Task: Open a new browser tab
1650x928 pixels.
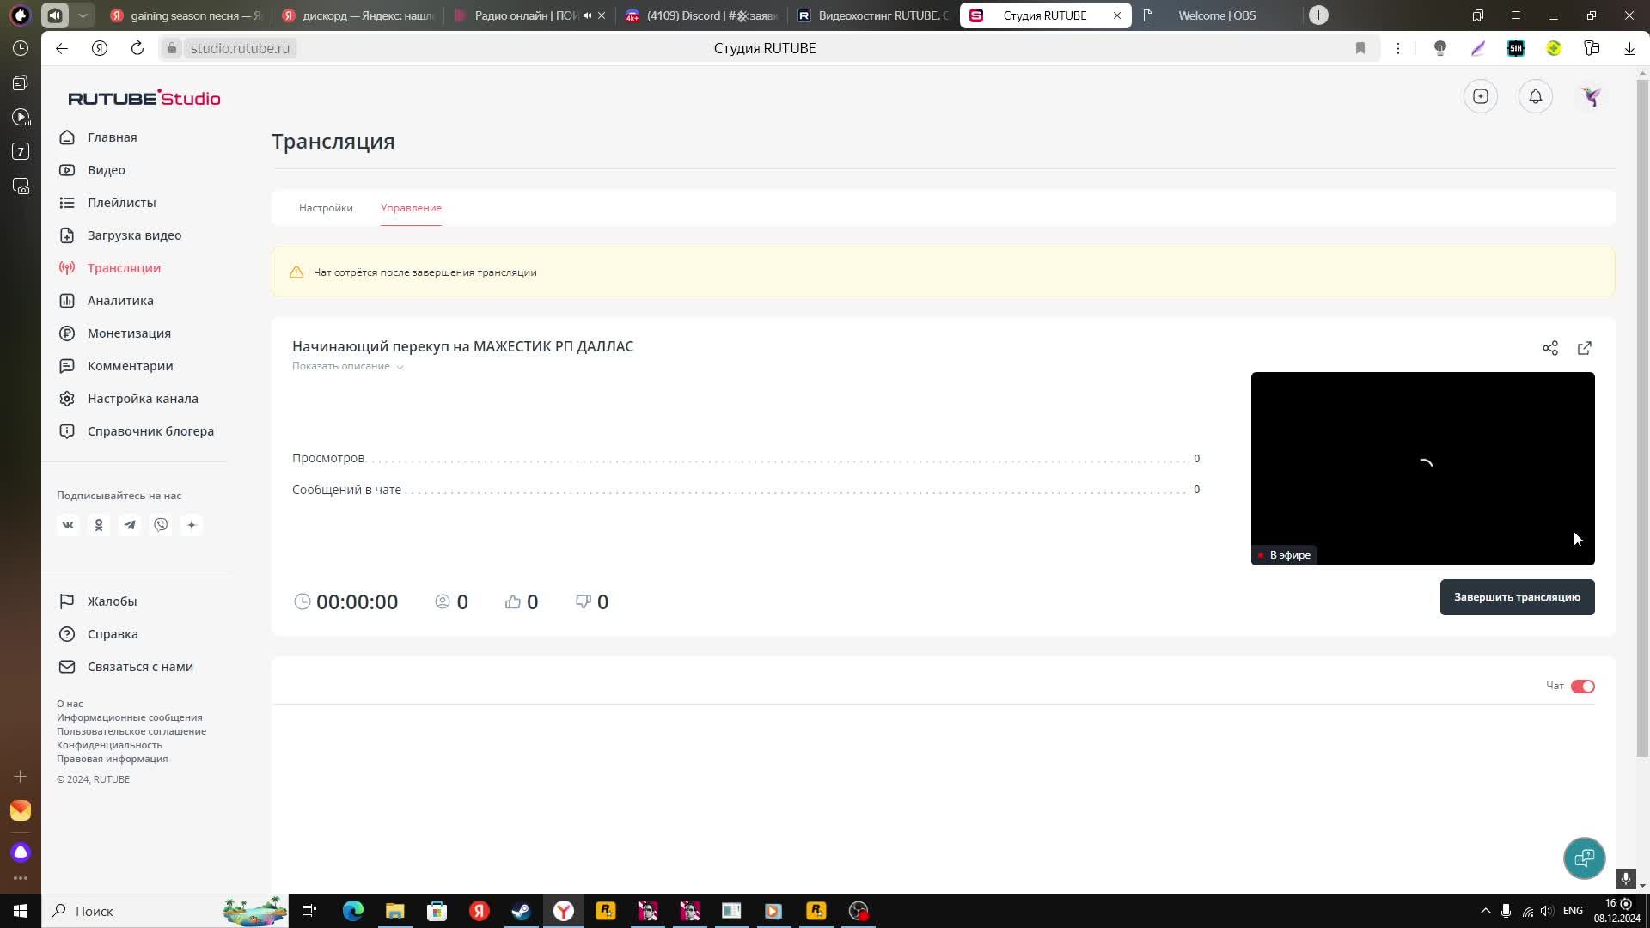Action: [x=1318, y=15]
